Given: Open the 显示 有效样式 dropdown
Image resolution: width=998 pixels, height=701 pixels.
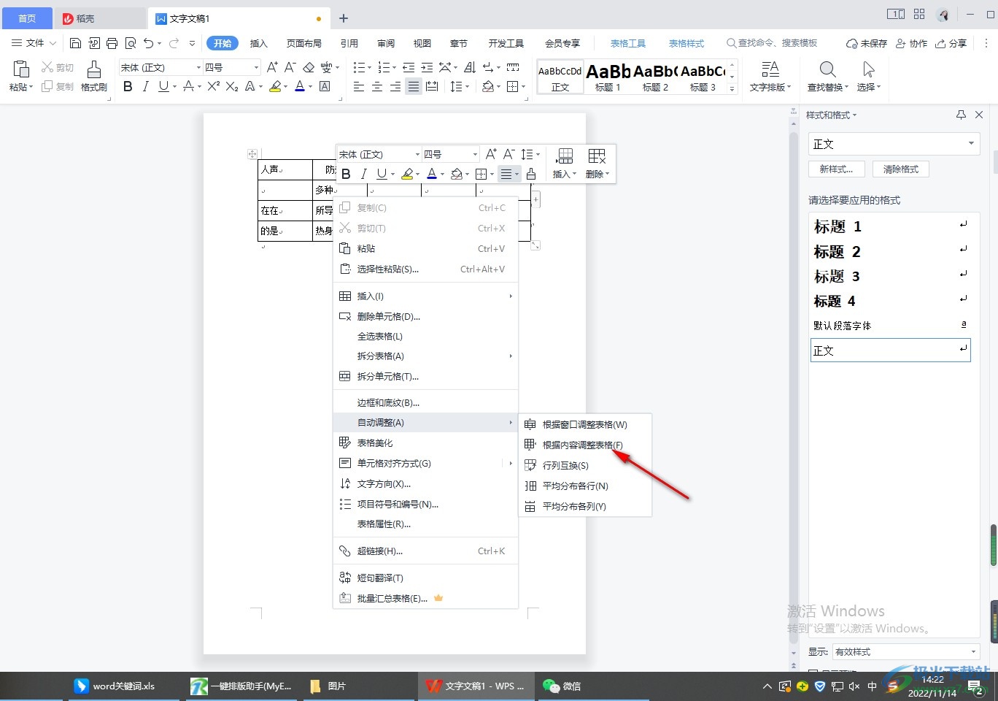Looking at the screenshot, I should [973, 651].
